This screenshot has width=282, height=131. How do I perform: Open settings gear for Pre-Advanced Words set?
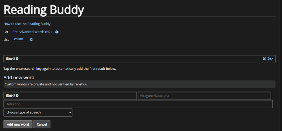click(x=57, y=32)
